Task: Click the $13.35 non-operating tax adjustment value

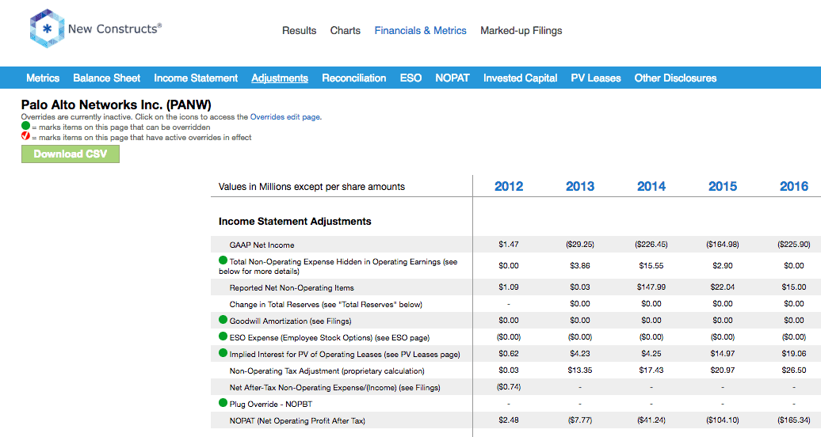Action: click(579, 370)
